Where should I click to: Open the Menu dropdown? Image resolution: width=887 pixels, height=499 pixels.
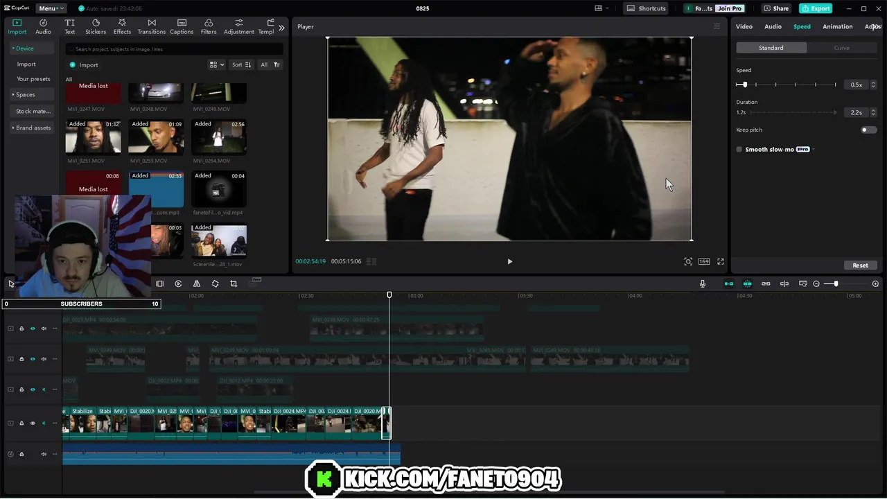51,8
